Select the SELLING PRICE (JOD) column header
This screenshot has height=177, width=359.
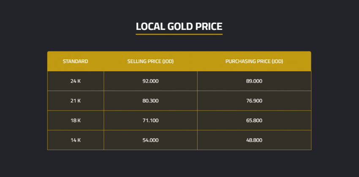(x=150, y=62)
